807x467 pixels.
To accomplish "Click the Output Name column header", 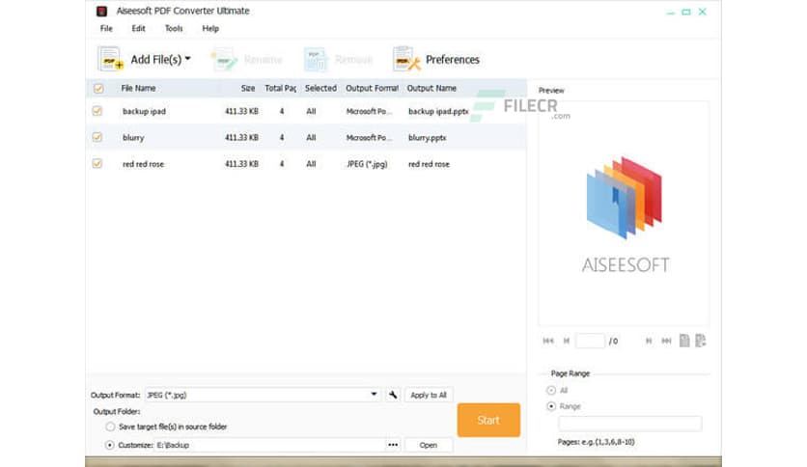I will (431, 88).
